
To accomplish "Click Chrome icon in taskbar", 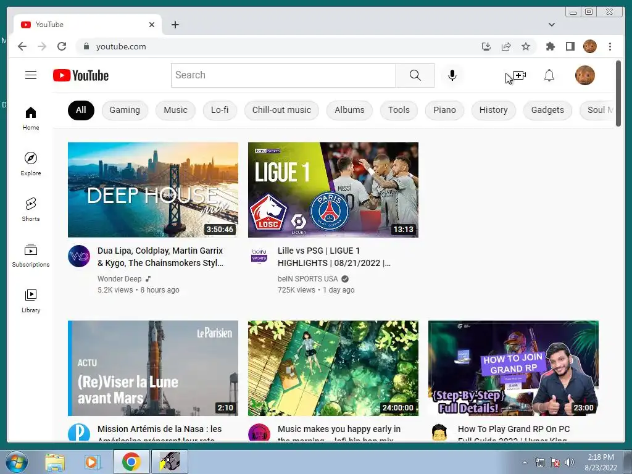I will point(131,462).
